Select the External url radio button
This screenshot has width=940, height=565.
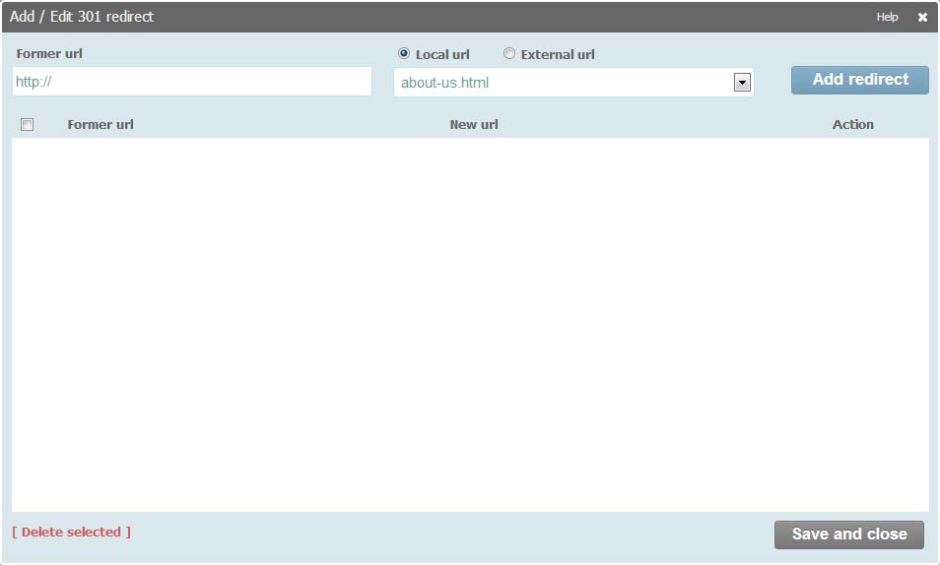[509, 54]
